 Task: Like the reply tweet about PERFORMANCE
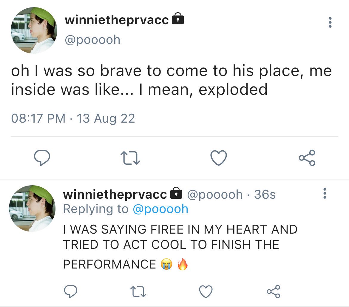(206, 291)
